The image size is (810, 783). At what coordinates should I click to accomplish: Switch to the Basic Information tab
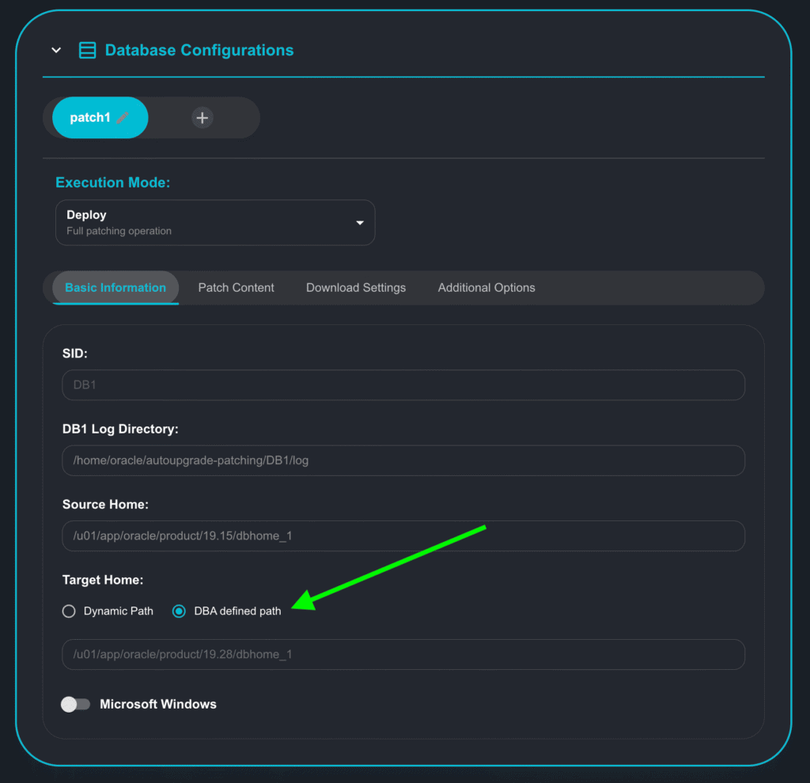[x=115, y=288]
